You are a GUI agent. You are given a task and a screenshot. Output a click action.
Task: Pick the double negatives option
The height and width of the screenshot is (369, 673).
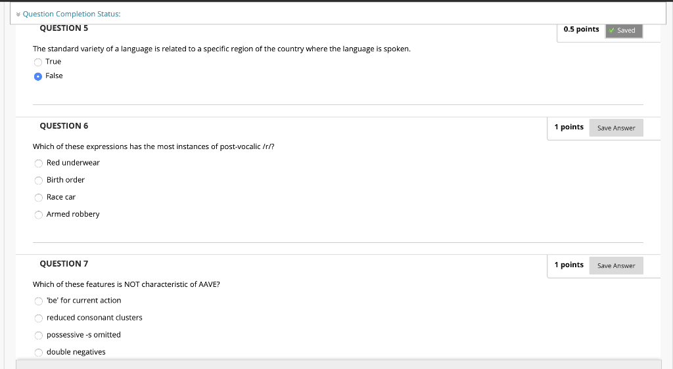(x=39, y=353)
